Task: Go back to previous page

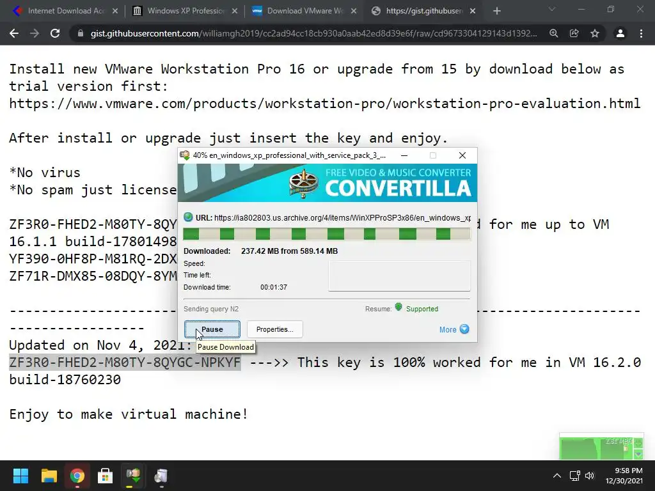Action: 14,33
